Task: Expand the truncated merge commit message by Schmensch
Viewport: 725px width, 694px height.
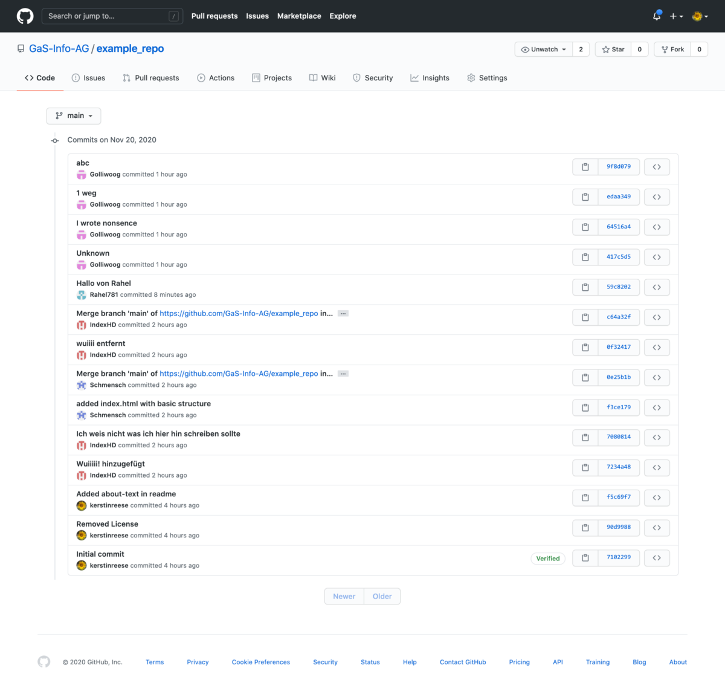Action: tap(343, 373)
